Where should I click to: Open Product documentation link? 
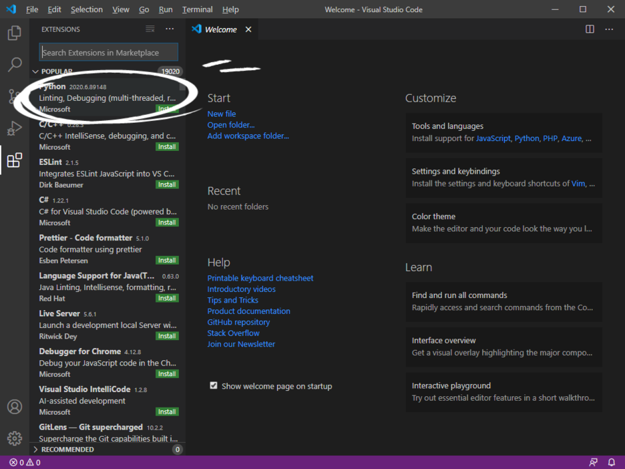point(248,311)
